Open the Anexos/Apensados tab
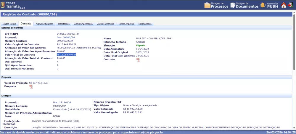Screen dimensions: 296x134 [83, 24]
